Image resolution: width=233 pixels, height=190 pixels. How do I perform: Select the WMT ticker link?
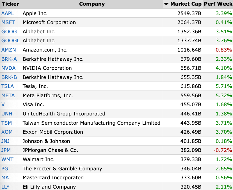tap(7, 159)
